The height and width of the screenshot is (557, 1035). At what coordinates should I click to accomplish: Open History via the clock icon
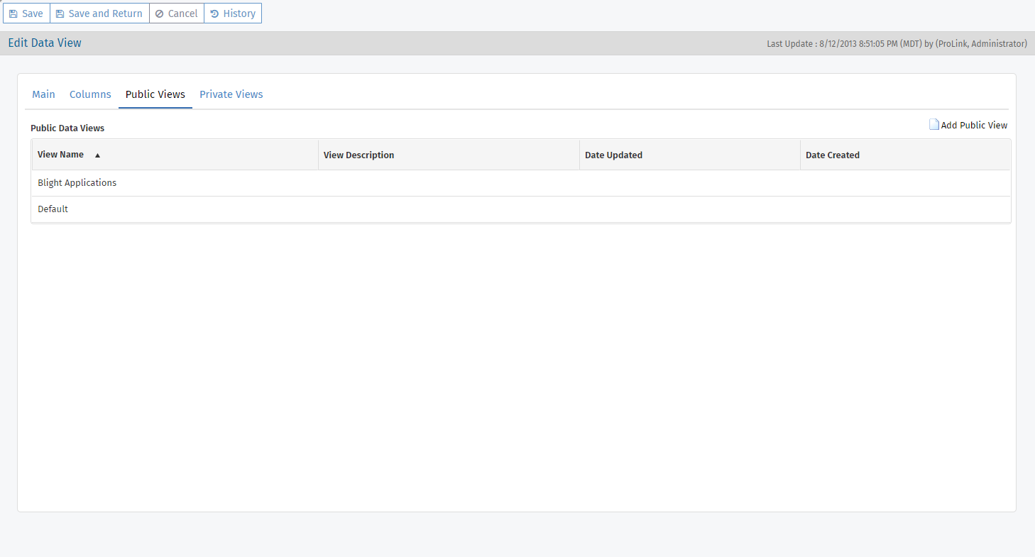pos(214,13)
